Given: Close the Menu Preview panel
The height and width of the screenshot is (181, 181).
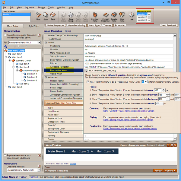Looking at the screenshot, I should click(x=175, y=145).
